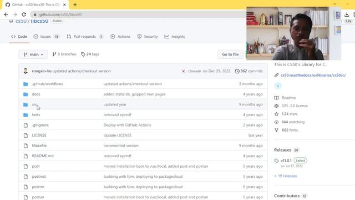
Task: Open the Contributors heading link
Action: pyautogui.click(x=287, y=196)
